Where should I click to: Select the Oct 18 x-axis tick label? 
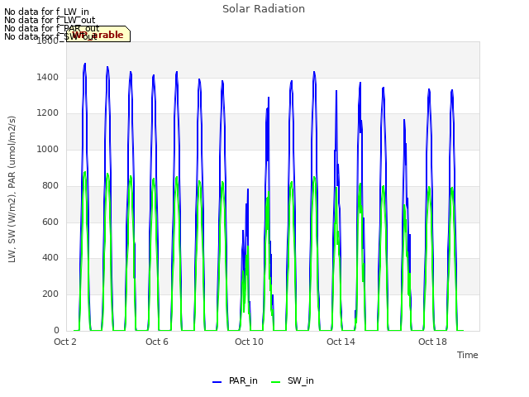432,342
